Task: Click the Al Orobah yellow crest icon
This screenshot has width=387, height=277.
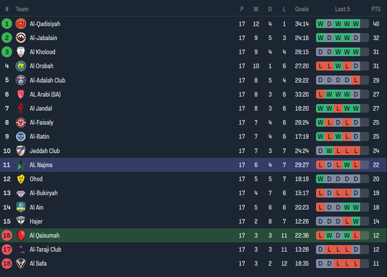Action: click(21, 66)
